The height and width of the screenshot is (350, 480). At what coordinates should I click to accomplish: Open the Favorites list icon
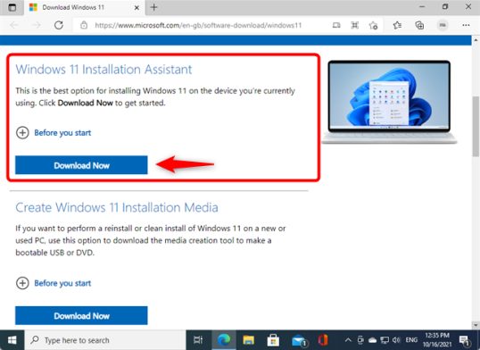[x=397, y=25]
